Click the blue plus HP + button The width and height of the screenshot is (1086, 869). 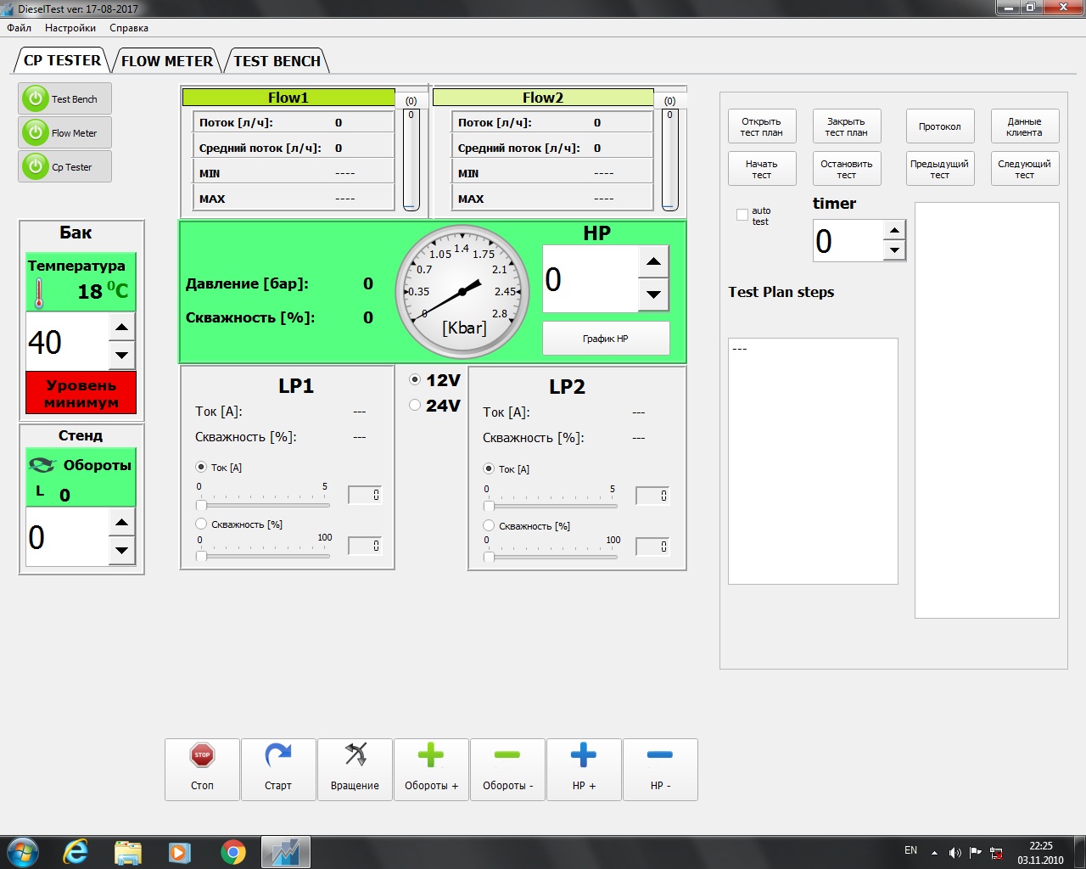click(584, 769)
